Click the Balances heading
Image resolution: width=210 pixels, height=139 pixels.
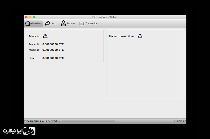(x=34, y=36)
